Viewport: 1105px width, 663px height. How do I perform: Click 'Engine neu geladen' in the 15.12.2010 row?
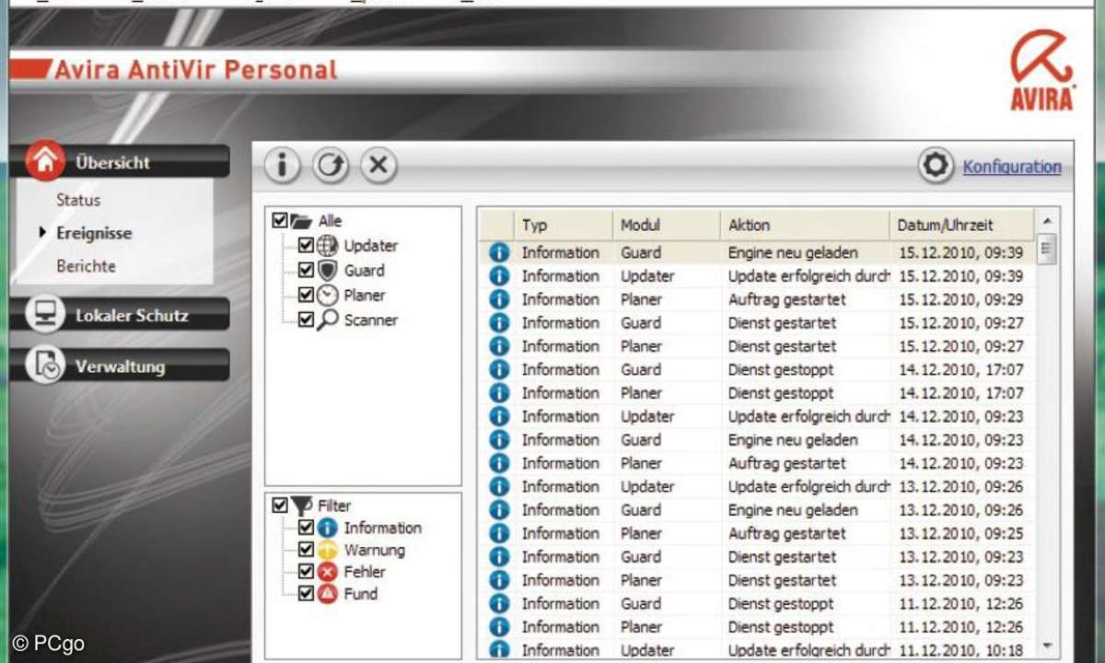[793, 252]
